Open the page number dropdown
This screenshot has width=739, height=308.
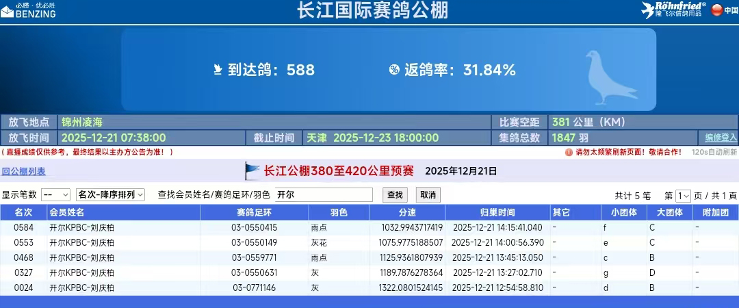click(x=683, y=195)
